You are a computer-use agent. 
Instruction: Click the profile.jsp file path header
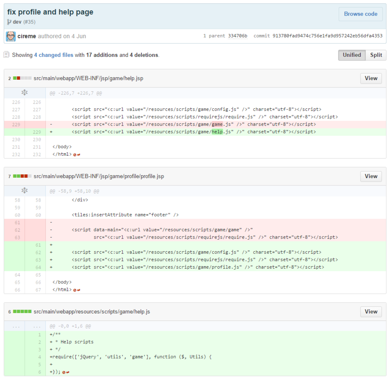click(99, 177)
